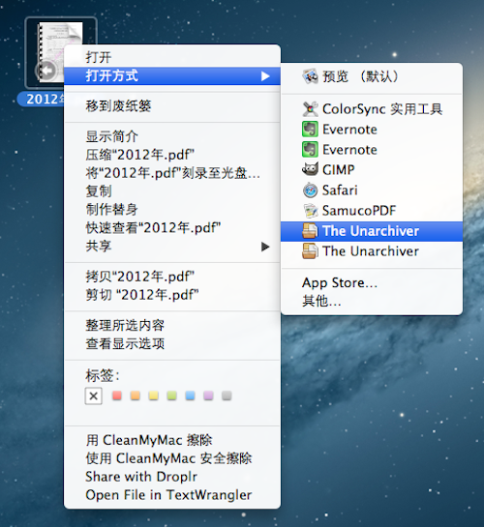The height and width of the screenshot is (527, 484).
Task: Open the 打开方式 submenu item
Action: tap(172, 75)
